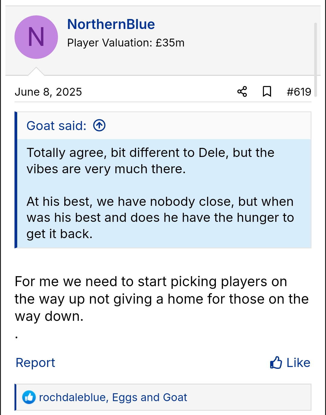
Task: Like the post using the thumbs-up button
Action: coord(290,362)
